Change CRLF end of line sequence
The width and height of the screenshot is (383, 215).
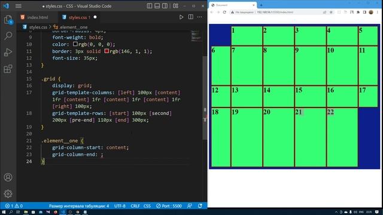pyautogui.click(x=135, y=206)
